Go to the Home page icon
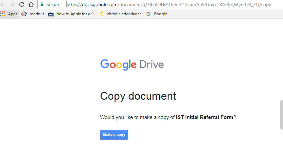Viewport: 283px width, 168px height. [x=31, y=4]
